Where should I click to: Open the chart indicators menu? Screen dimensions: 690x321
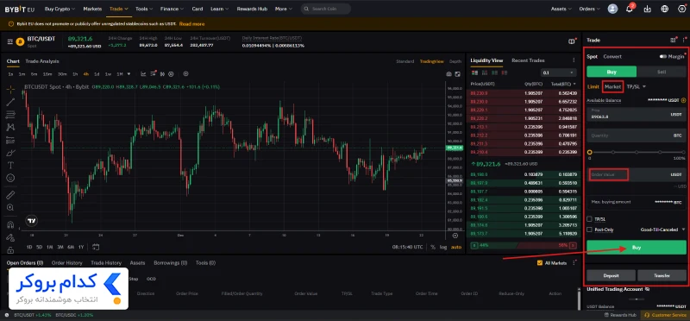tap(143, 74)
